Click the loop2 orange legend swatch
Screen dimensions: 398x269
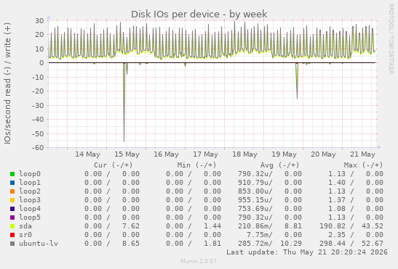point(12,191)
